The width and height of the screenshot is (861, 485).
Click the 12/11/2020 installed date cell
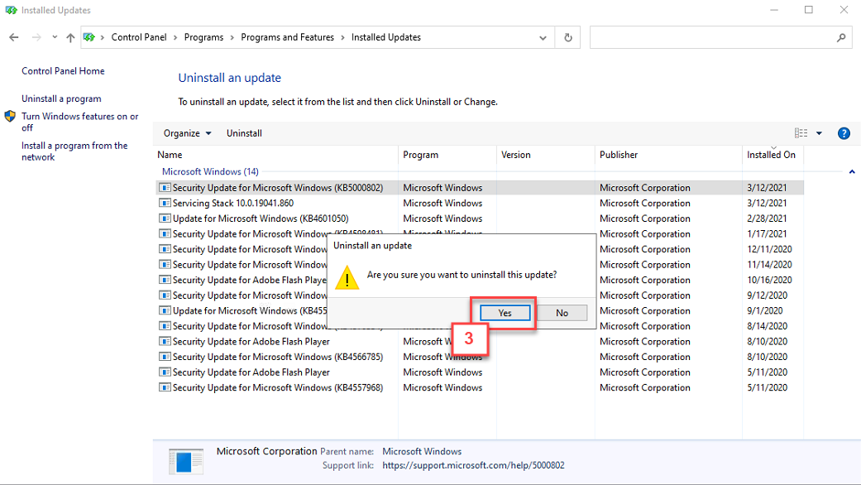point(769,249)
